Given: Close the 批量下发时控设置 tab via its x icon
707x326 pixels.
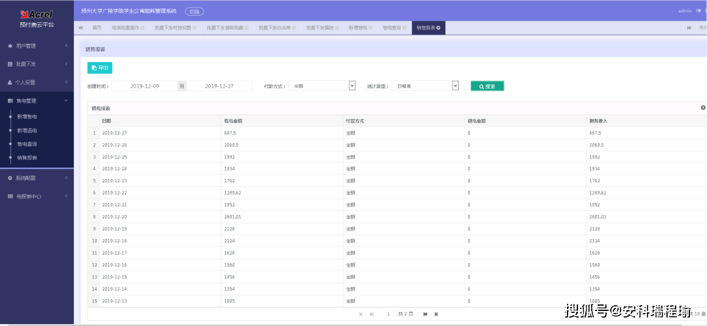Looking at the screenshot, I should click(194, 28).
